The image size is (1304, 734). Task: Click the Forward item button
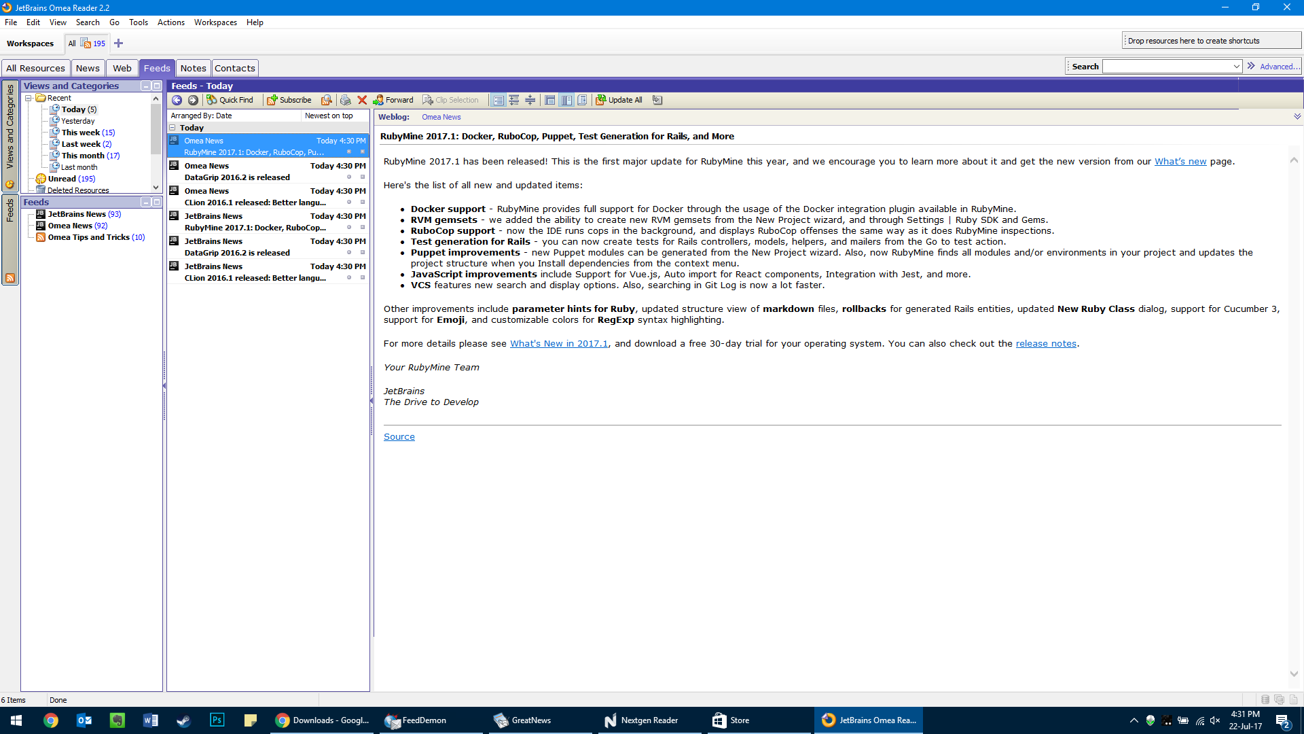(x=393, y=100)
